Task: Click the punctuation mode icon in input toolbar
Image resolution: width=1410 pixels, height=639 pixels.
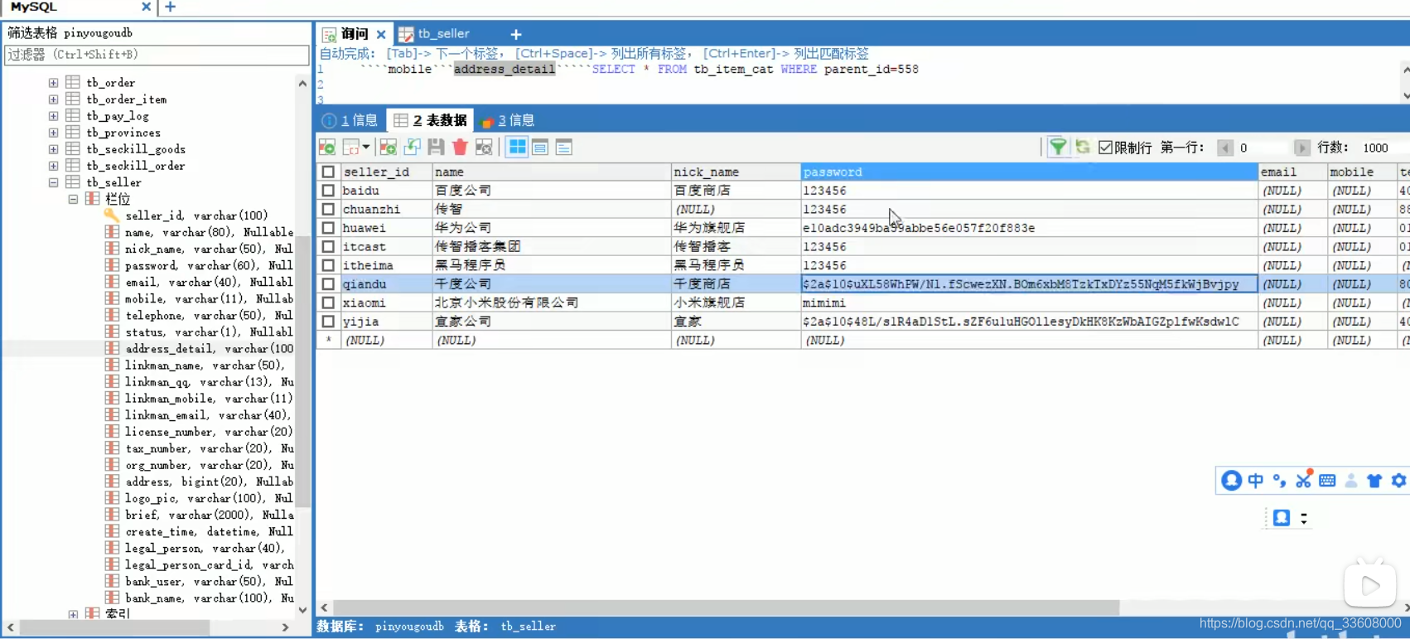Action: point(1279,480)
